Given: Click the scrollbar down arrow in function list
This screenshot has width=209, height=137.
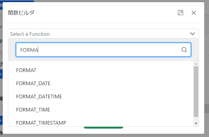Looking at the screenshot, I should 196,123.
